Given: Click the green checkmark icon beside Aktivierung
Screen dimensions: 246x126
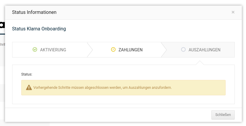Looking at the screenshot, I should 35,50.
